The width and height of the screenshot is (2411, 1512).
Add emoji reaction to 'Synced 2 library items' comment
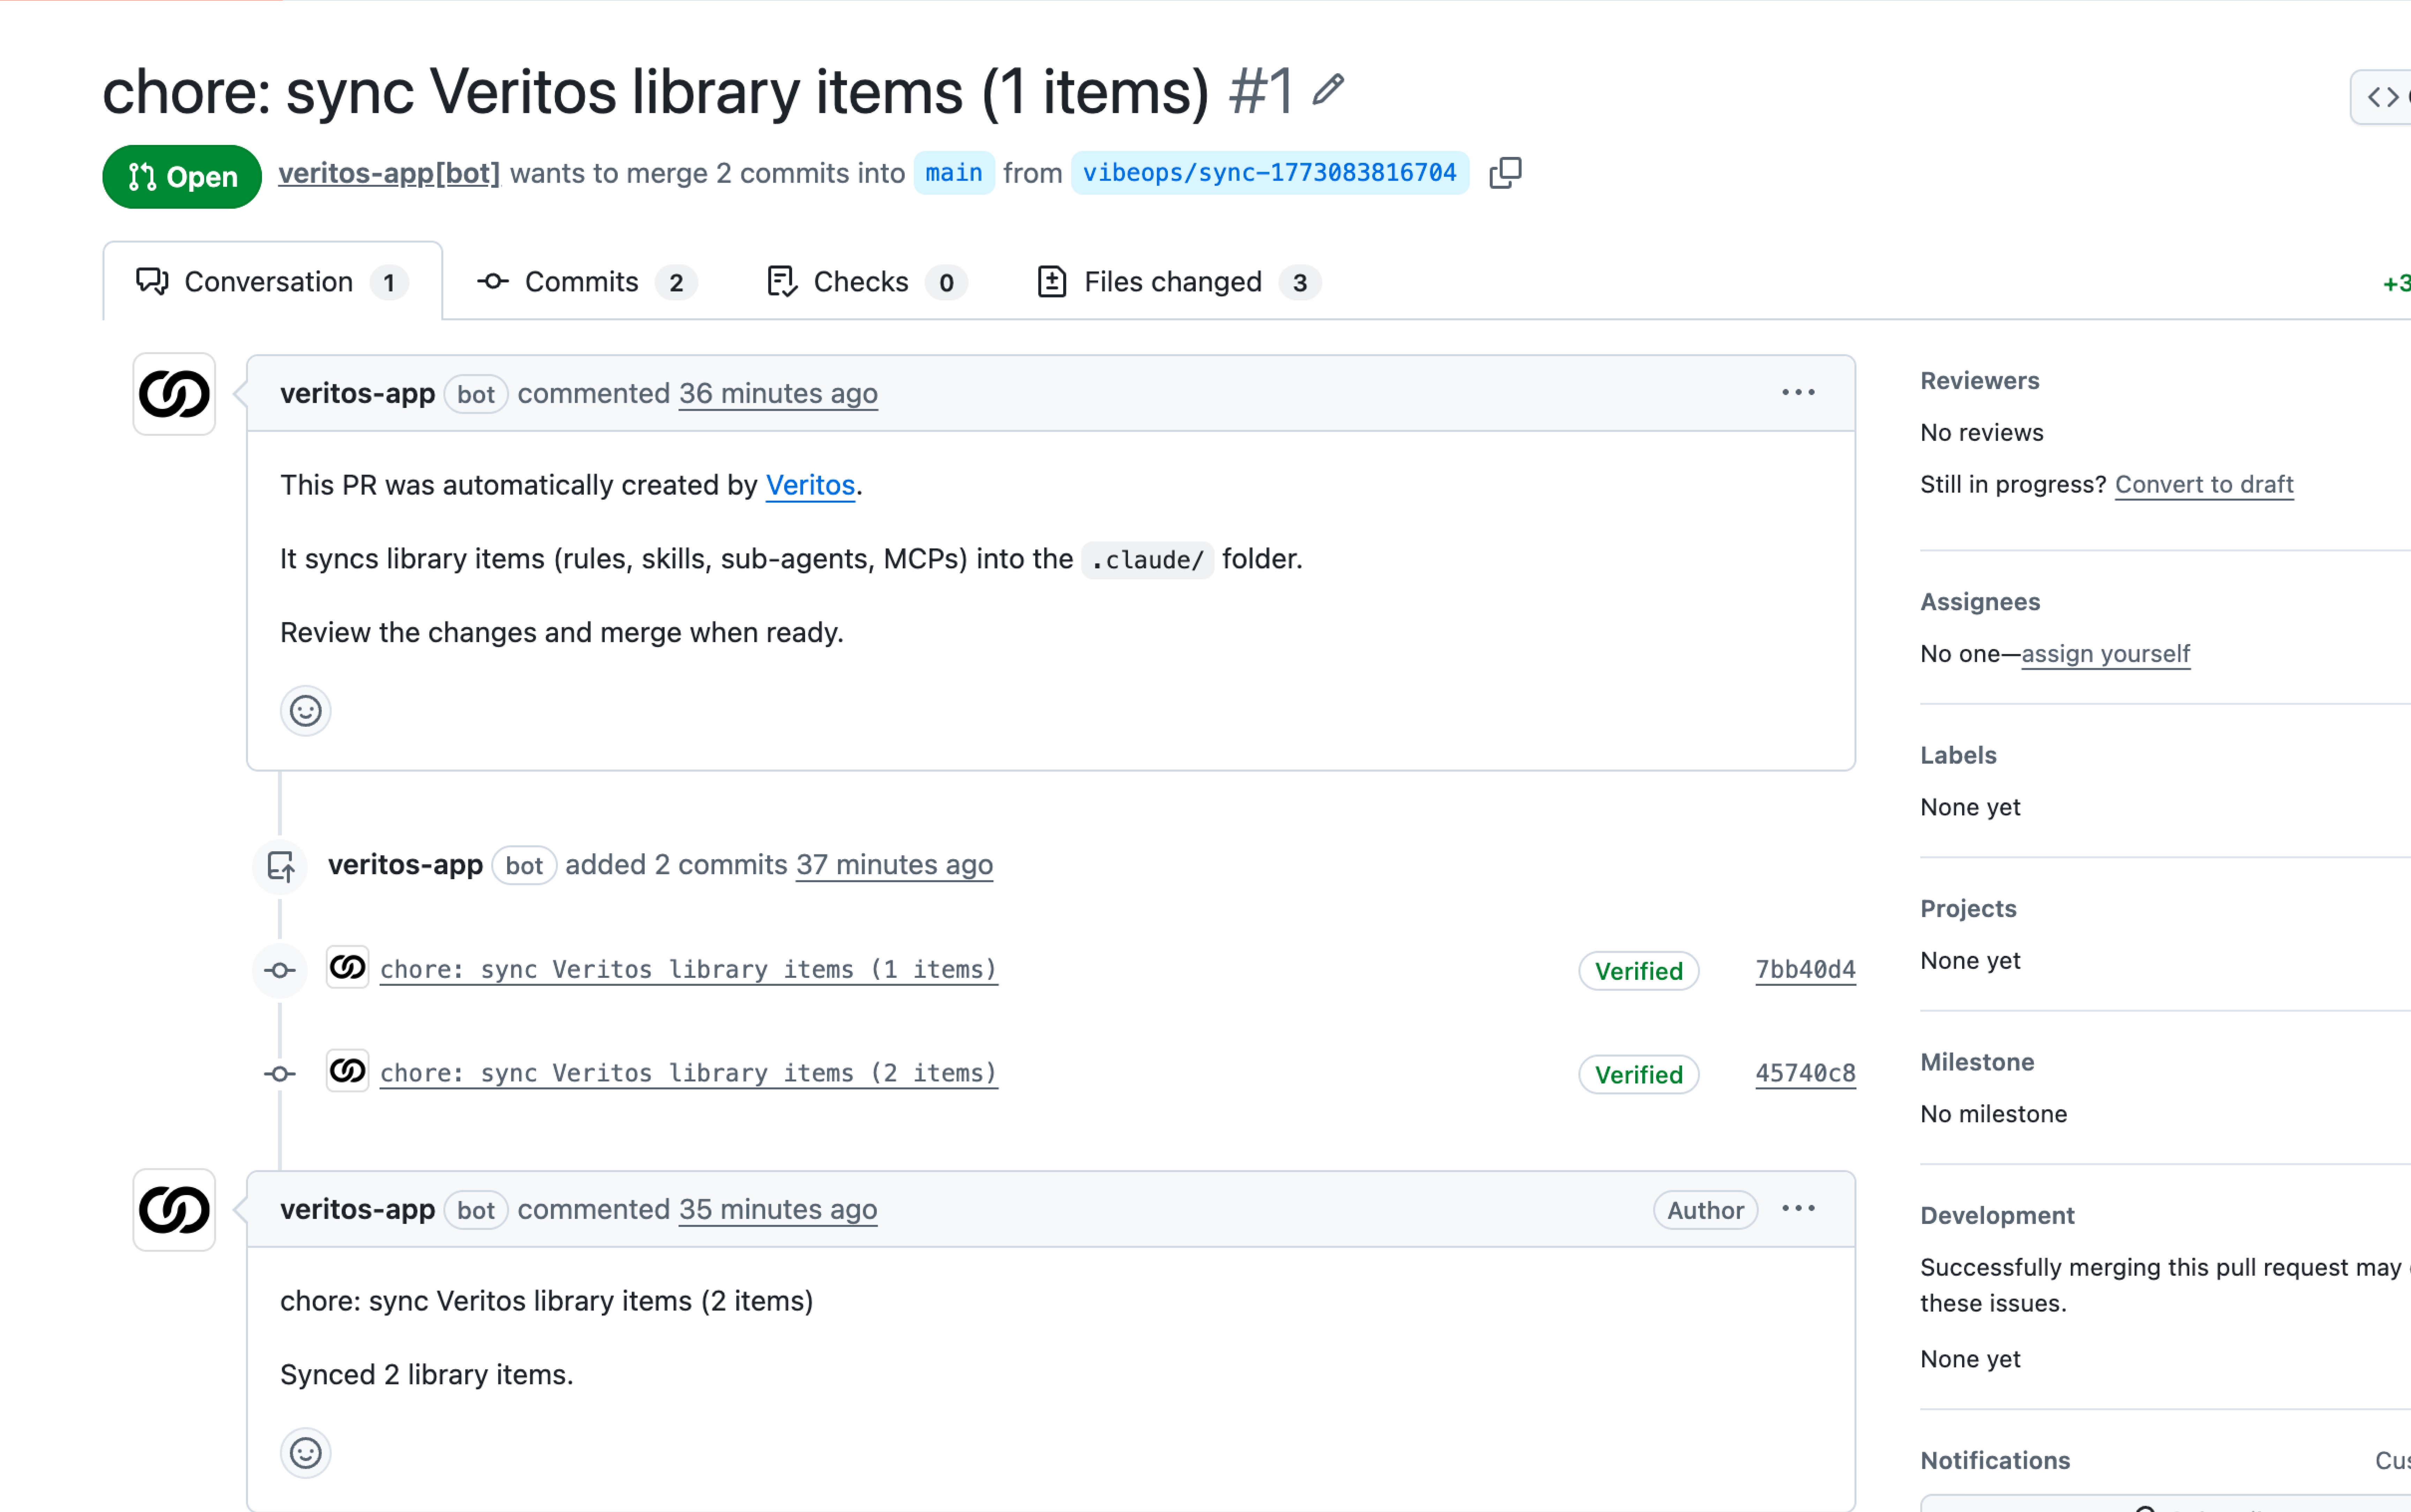click(305, 1453)
